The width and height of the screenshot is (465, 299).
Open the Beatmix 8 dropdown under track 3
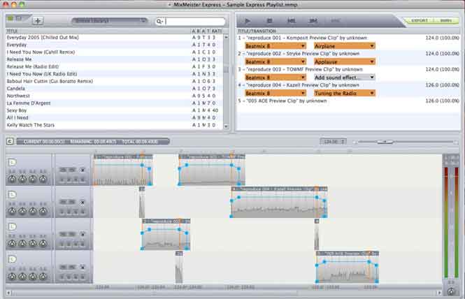coord(276,78)
